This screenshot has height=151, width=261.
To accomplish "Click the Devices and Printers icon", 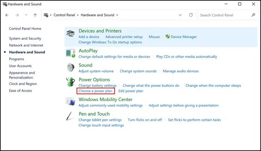I will tap(70, 33).
